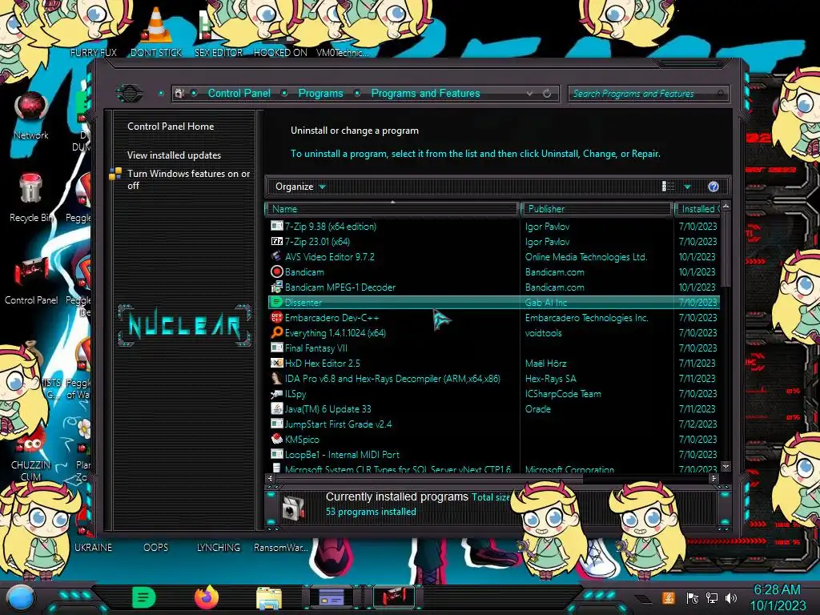Screen dimensions: 820x615
Task: Expand the view options dropdown arrow
Action: click(687, 187)
